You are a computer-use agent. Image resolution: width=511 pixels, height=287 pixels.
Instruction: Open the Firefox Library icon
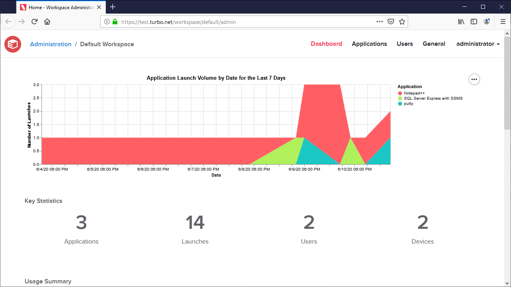coord(461,22)
